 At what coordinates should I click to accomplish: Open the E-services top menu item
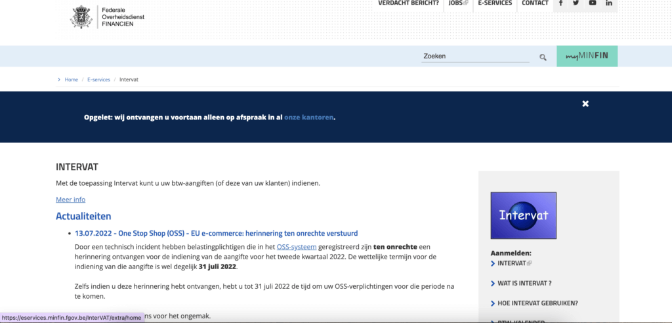(495, 3)
